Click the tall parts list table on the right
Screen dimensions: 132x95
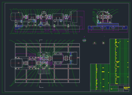[x=119, y=61]
